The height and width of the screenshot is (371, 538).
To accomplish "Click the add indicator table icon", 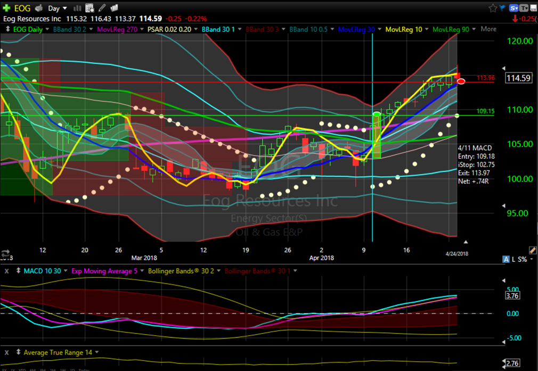I will pos(89,8).
